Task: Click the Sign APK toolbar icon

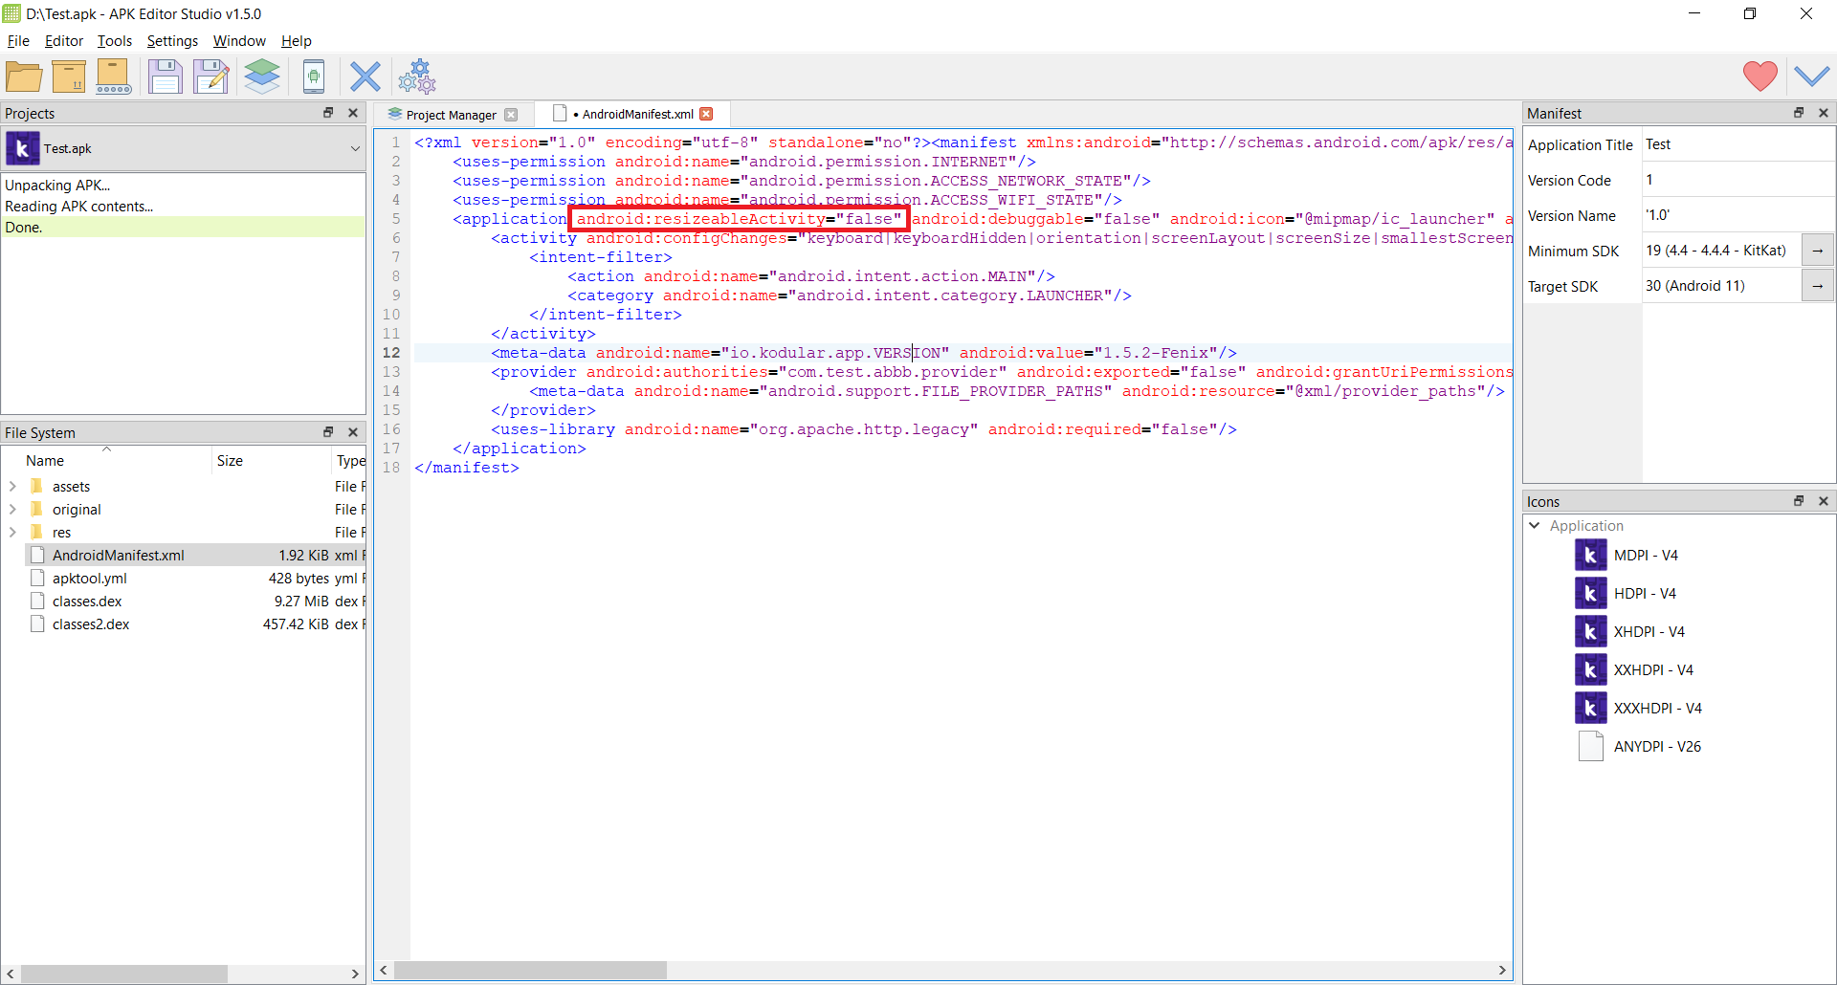Action: coord(113,77)
